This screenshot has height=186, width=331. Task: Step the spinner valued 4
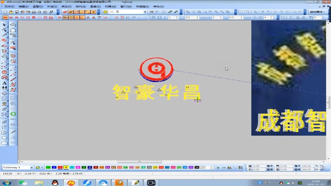point(271,17)
